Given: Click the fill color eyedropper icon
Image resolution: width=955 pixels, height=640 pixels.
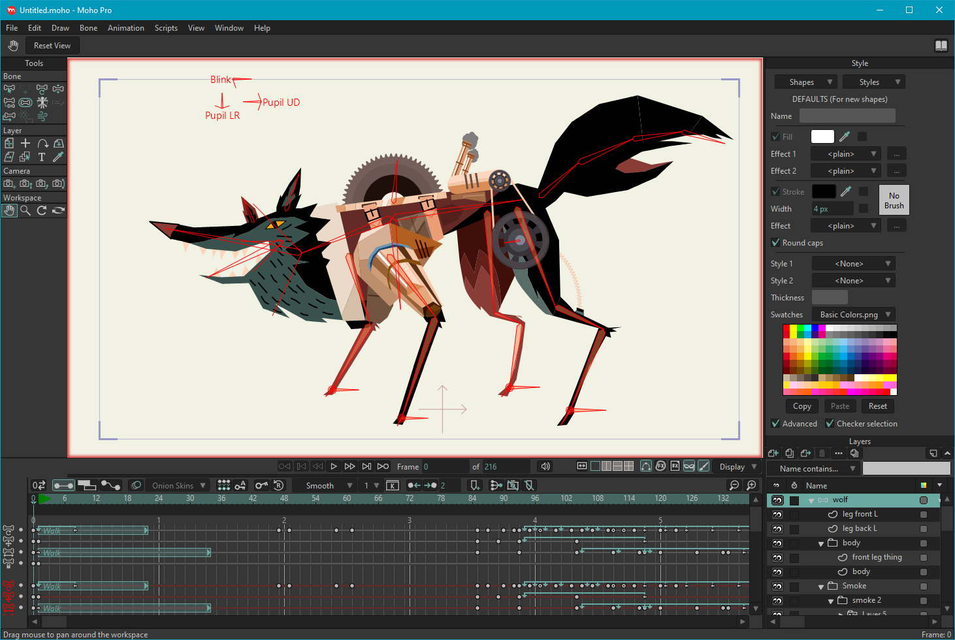Looking at the screenshot, I should [845, 136].
